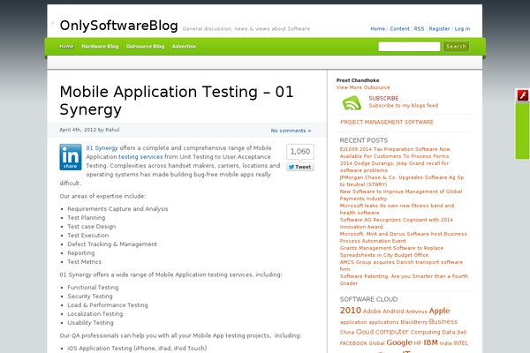Click the HP tag
Image resolution: width=530 pixels, height=353 pixels.
(418, 343)
